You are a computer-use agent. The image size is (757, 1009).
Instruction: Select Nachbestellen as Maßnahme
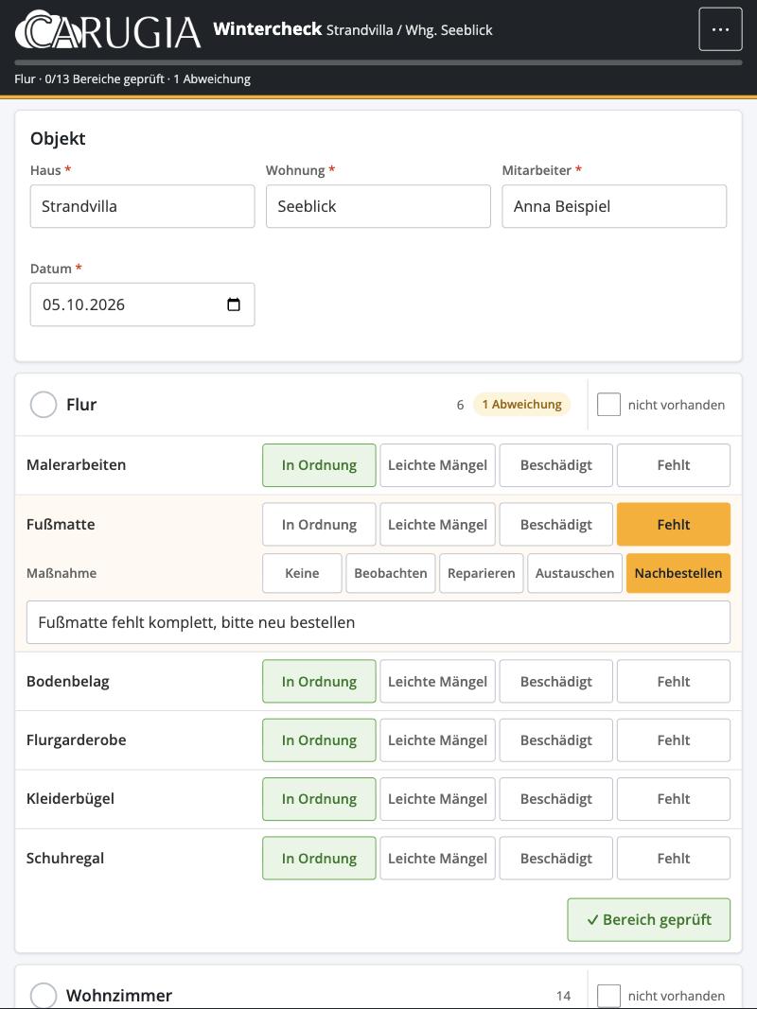(x=678, y=573)
